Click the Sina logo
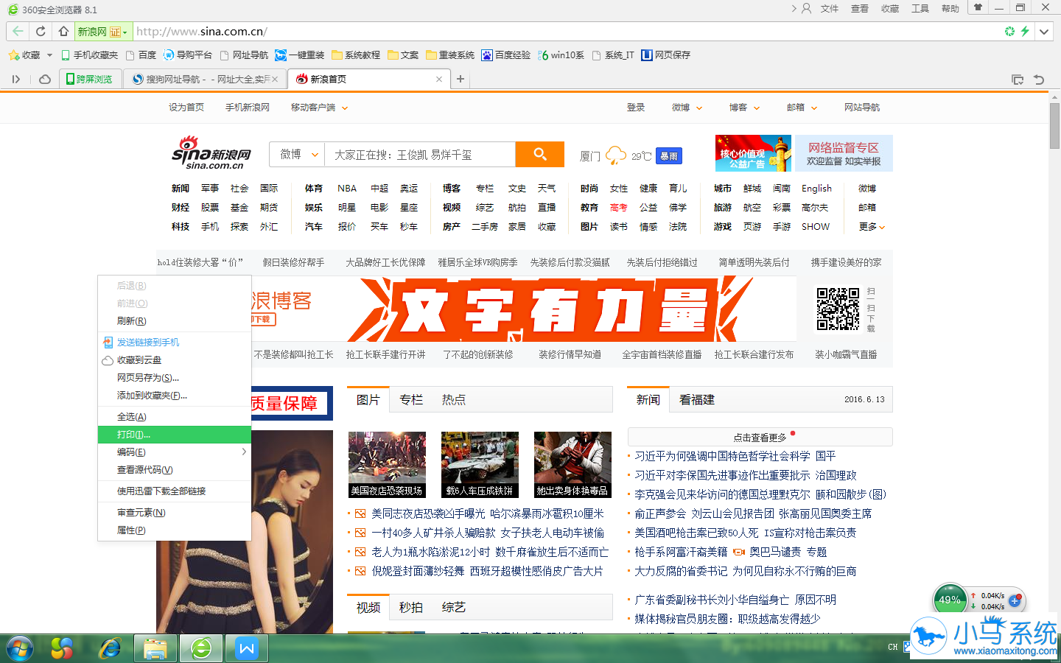The height and width of the screenshot is (663, 1061). pos(211,152)
